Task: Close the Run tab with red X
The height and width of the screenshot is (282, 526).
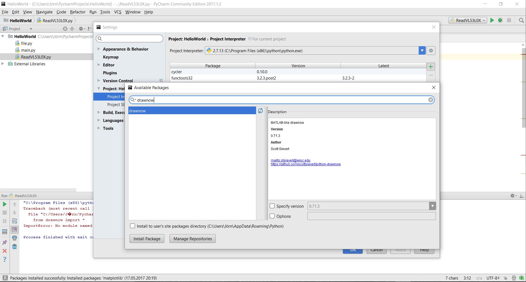Action: (5, 251)
